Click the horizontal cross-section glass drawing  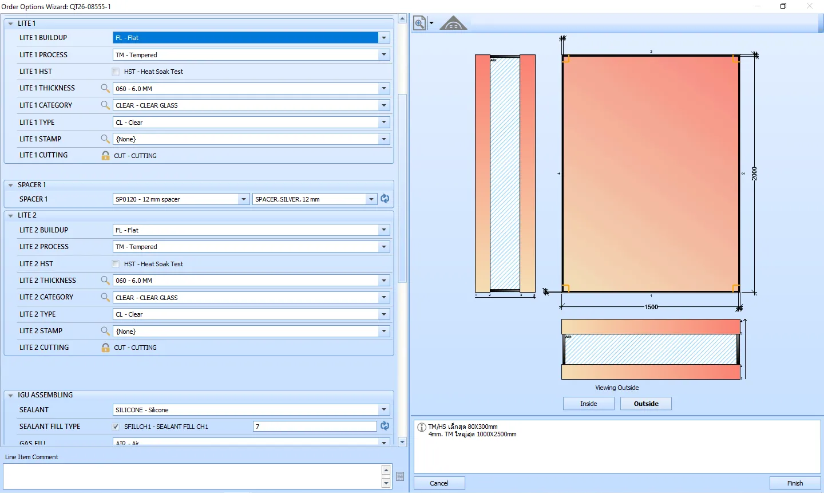(651, 349)
